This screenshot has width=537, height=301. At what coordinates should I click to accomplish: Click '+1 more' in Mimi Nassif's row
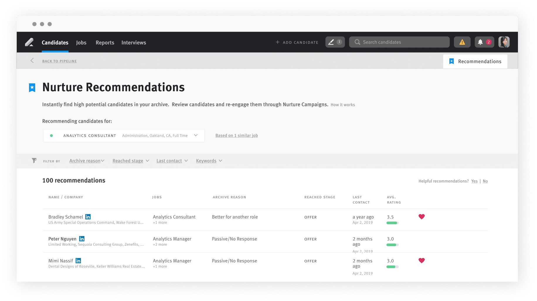click(x=160, y=266)
